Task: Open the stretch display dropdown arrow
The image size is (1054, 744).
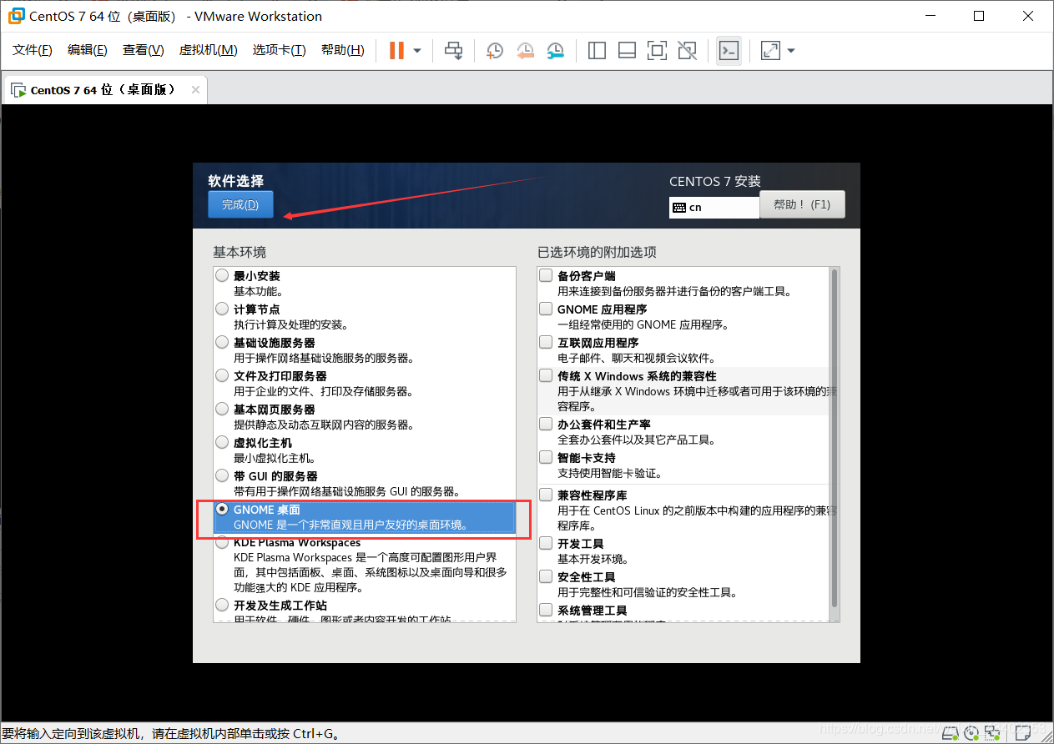Action: pyautogui.click(x=791, y=51)
